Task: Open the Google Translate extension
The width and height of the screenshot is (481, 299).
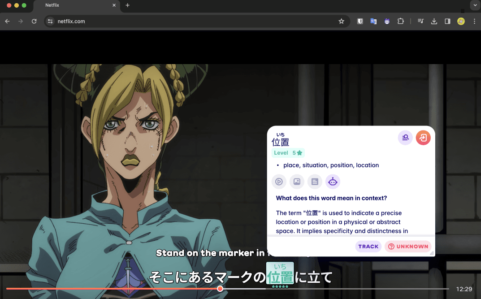Action: [373, 21]
